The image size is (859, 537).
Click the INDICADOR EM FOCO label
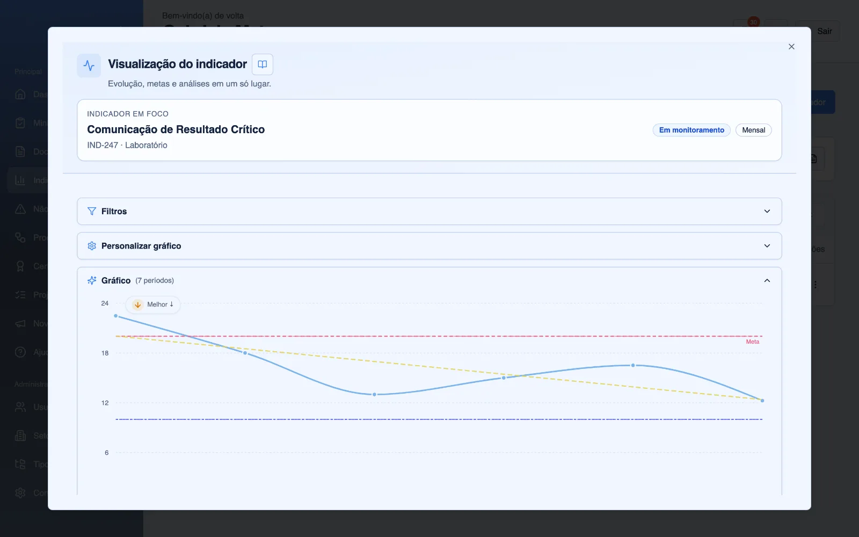(x=128, y=114)
